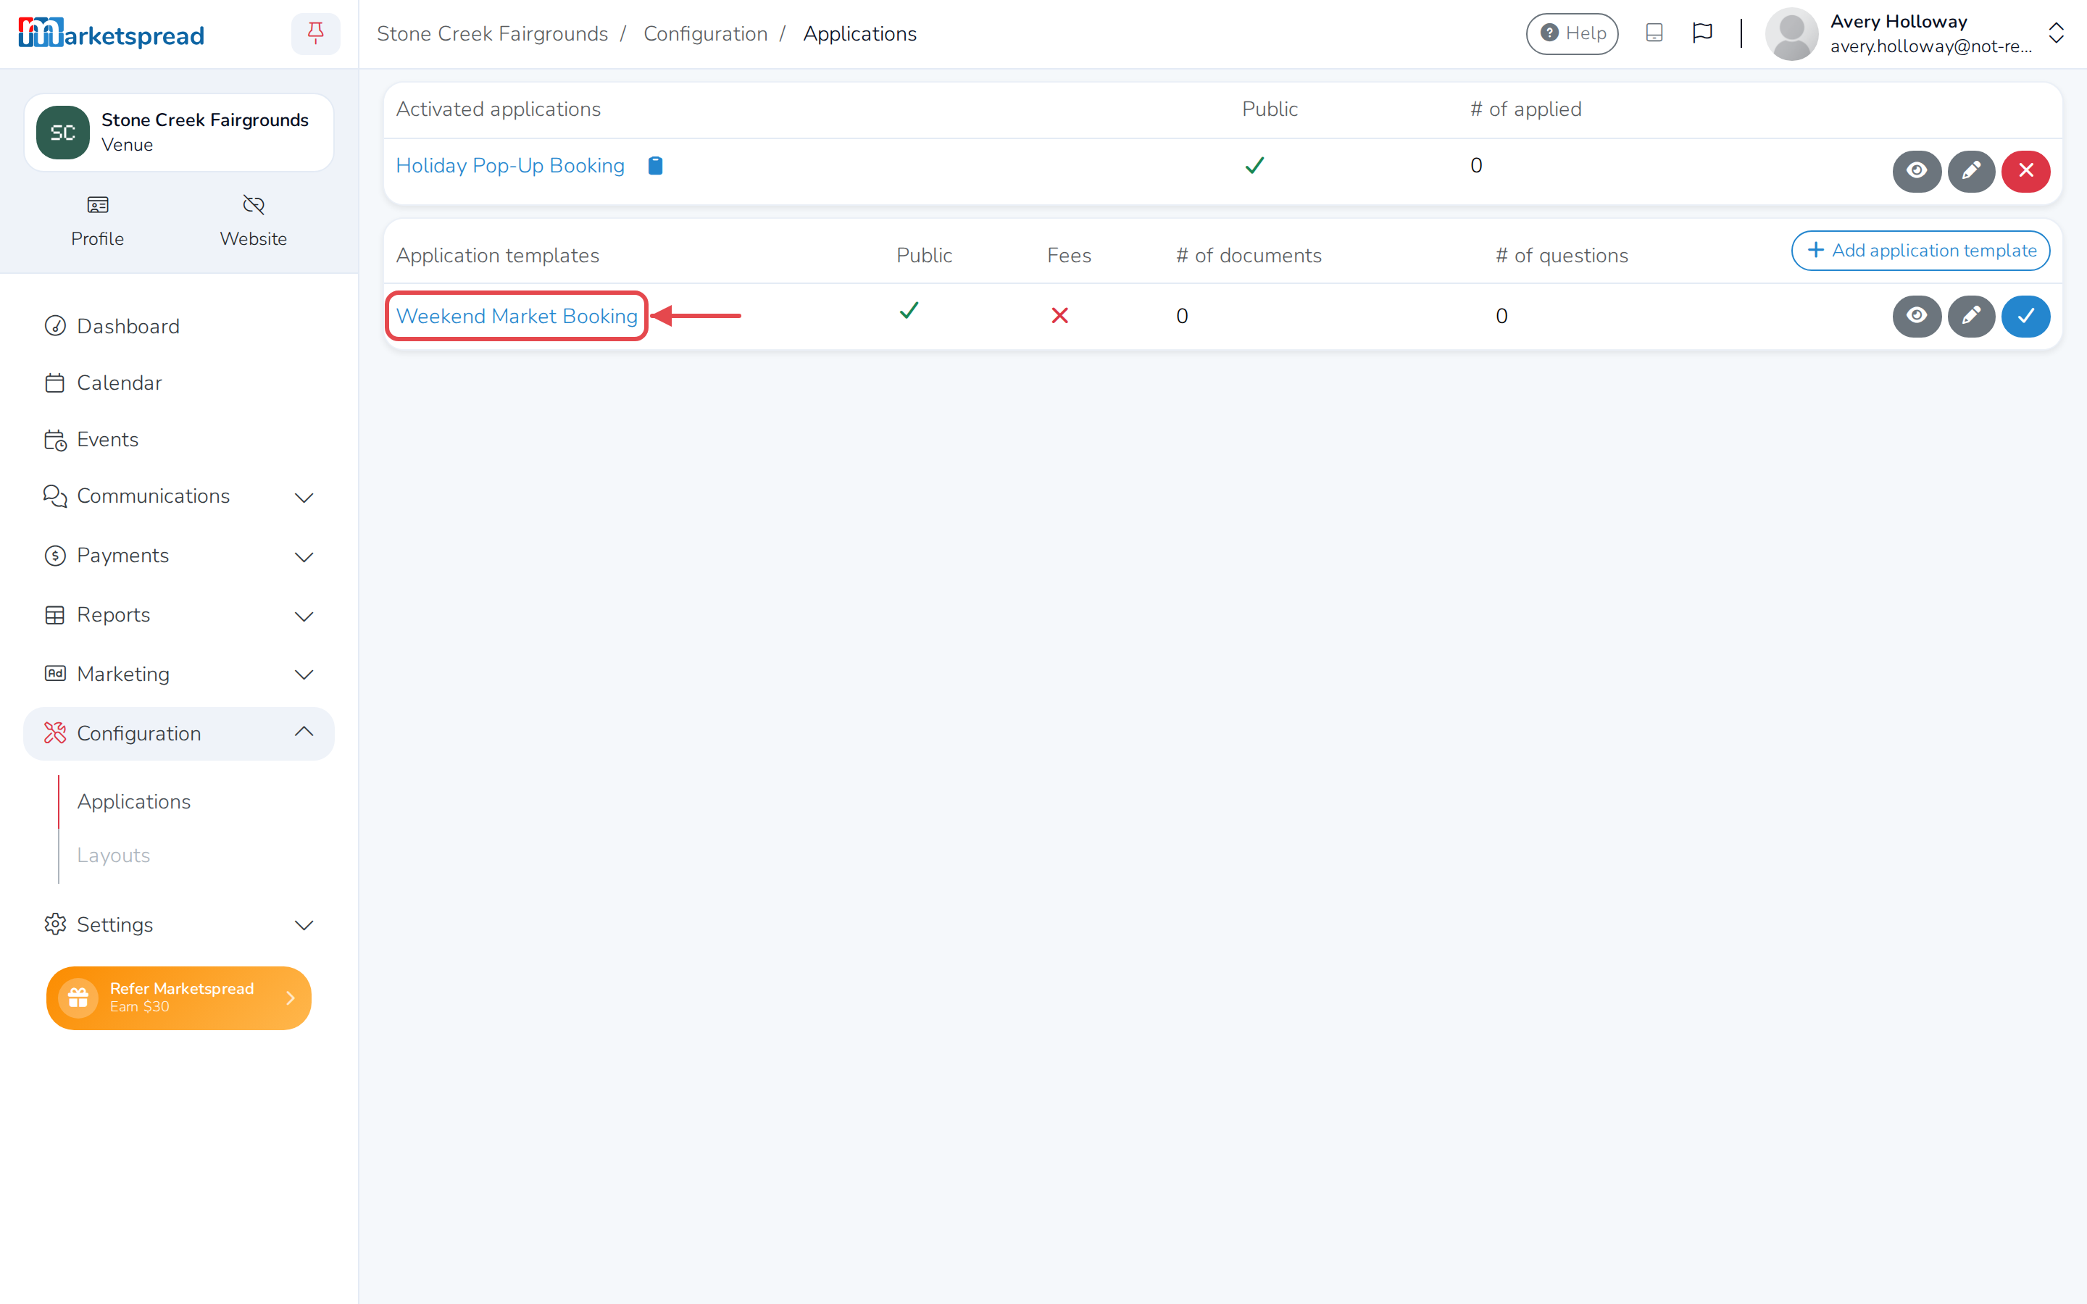
Task: Preview Weekend Market Booking with eye icon
Action: point(1916,316)
